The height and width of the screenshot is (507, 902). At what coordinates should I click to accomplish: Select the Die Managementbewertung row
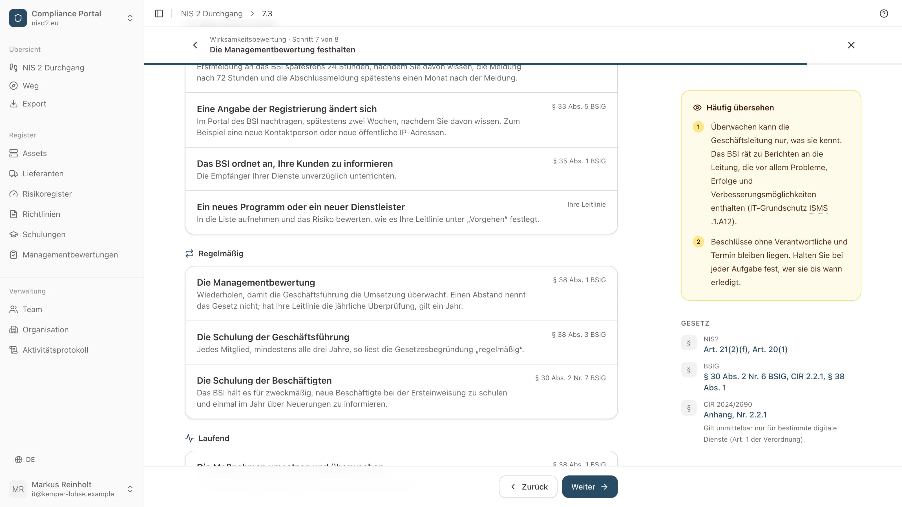[401, 293]
